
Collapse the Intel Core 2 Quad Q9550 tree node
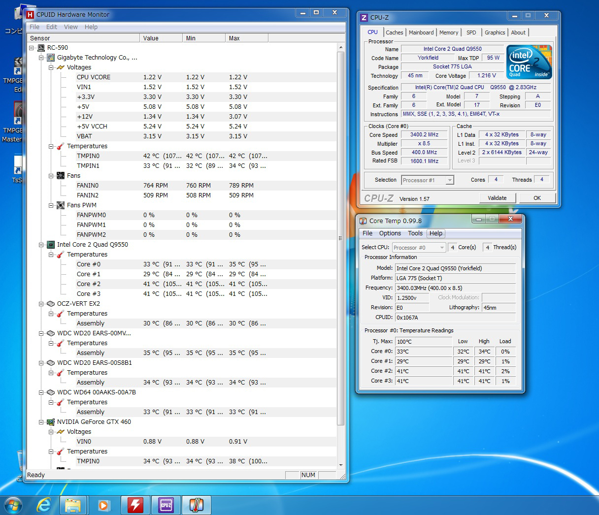click(x=41, y=245)
